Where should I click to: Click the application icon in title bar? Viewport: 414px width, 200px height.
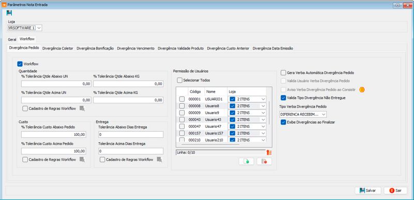(4, 5)
